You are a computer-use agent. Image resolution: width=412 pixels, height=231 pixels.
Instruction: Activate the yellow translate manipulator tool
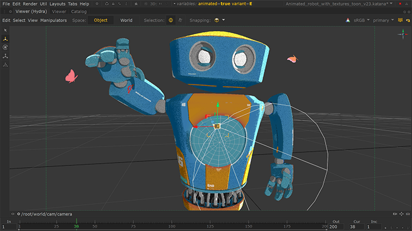click(5, 39)
